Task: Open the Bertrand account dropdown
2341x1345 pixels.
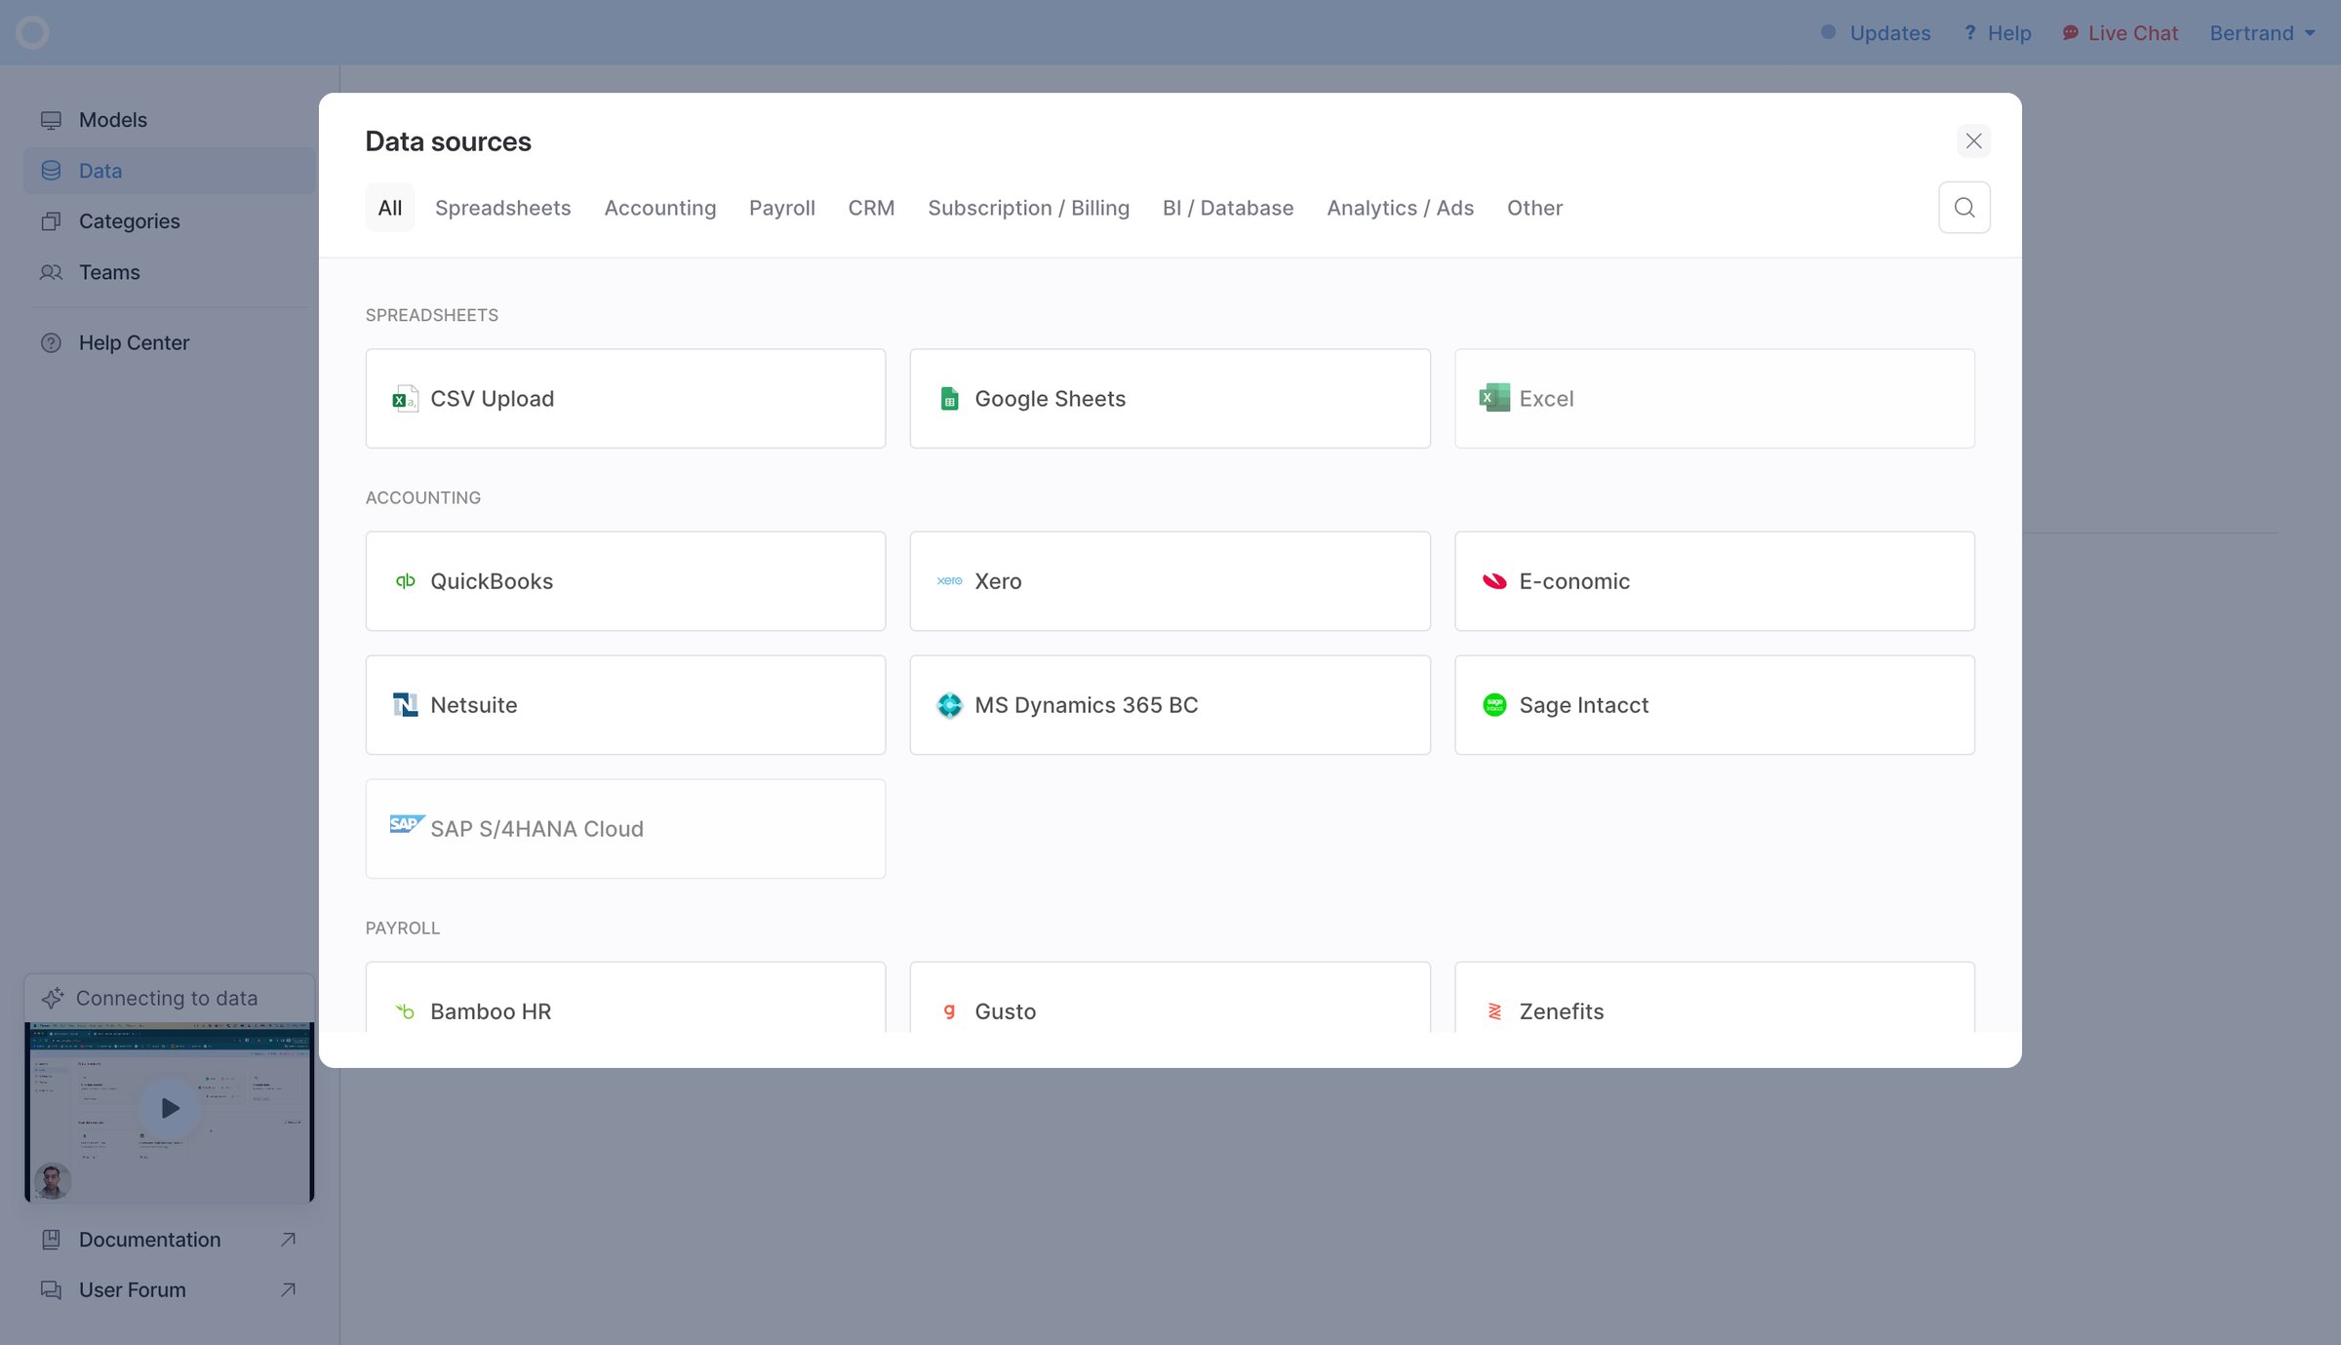Action: (2262, 33)
